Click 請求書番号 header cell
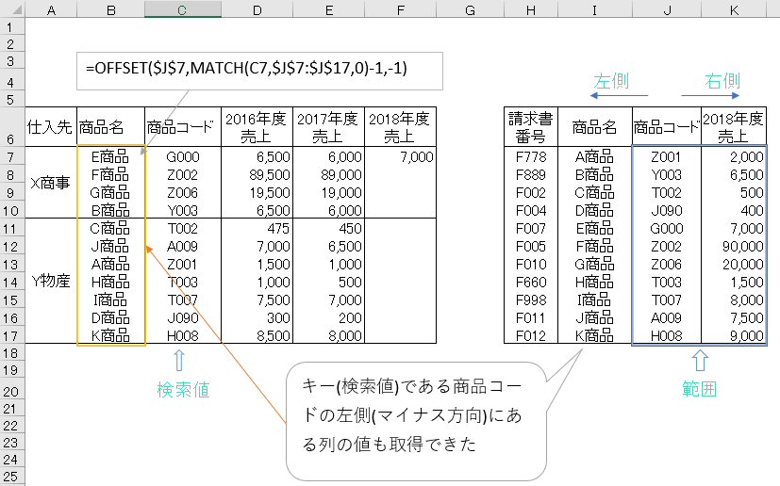This screenshot has height=486, width=780. [x=531, y=127]
